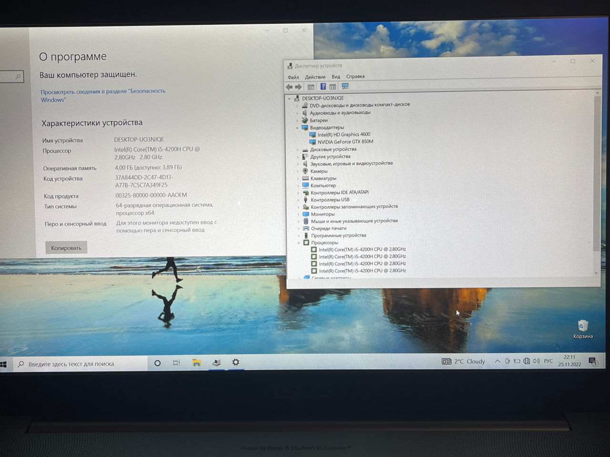Expand the Батареи category
610x457 pixels.
tap(298, 120)
